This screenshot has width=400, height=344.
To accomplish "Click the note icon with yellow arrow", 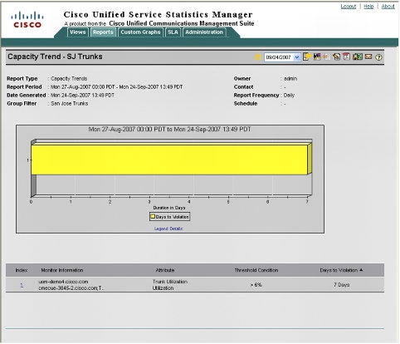I will coord(307,57).
